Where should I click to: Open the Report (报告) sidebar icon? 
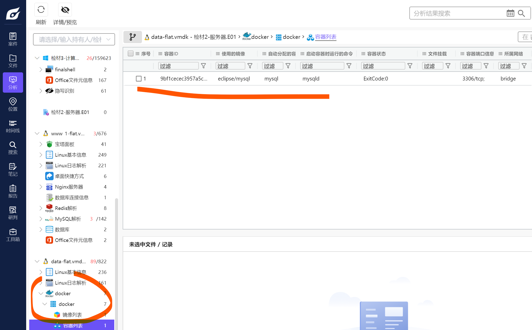click(13, 191)
